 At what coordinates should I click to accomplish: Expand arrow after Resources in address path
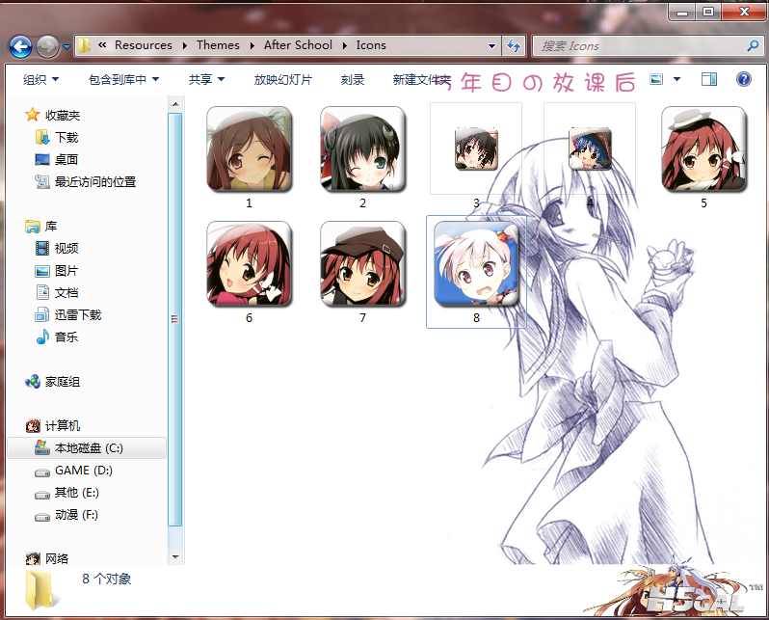pos(184,45)
